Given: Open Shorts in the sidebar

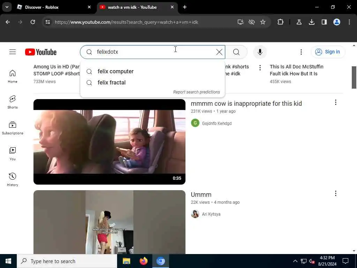Looking at the screenshot, I should [x=13, y=102].
